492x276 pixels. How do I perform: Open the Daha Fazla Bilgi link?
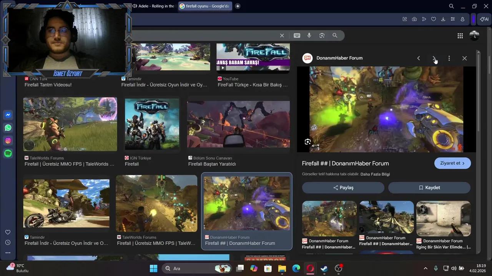375,174
